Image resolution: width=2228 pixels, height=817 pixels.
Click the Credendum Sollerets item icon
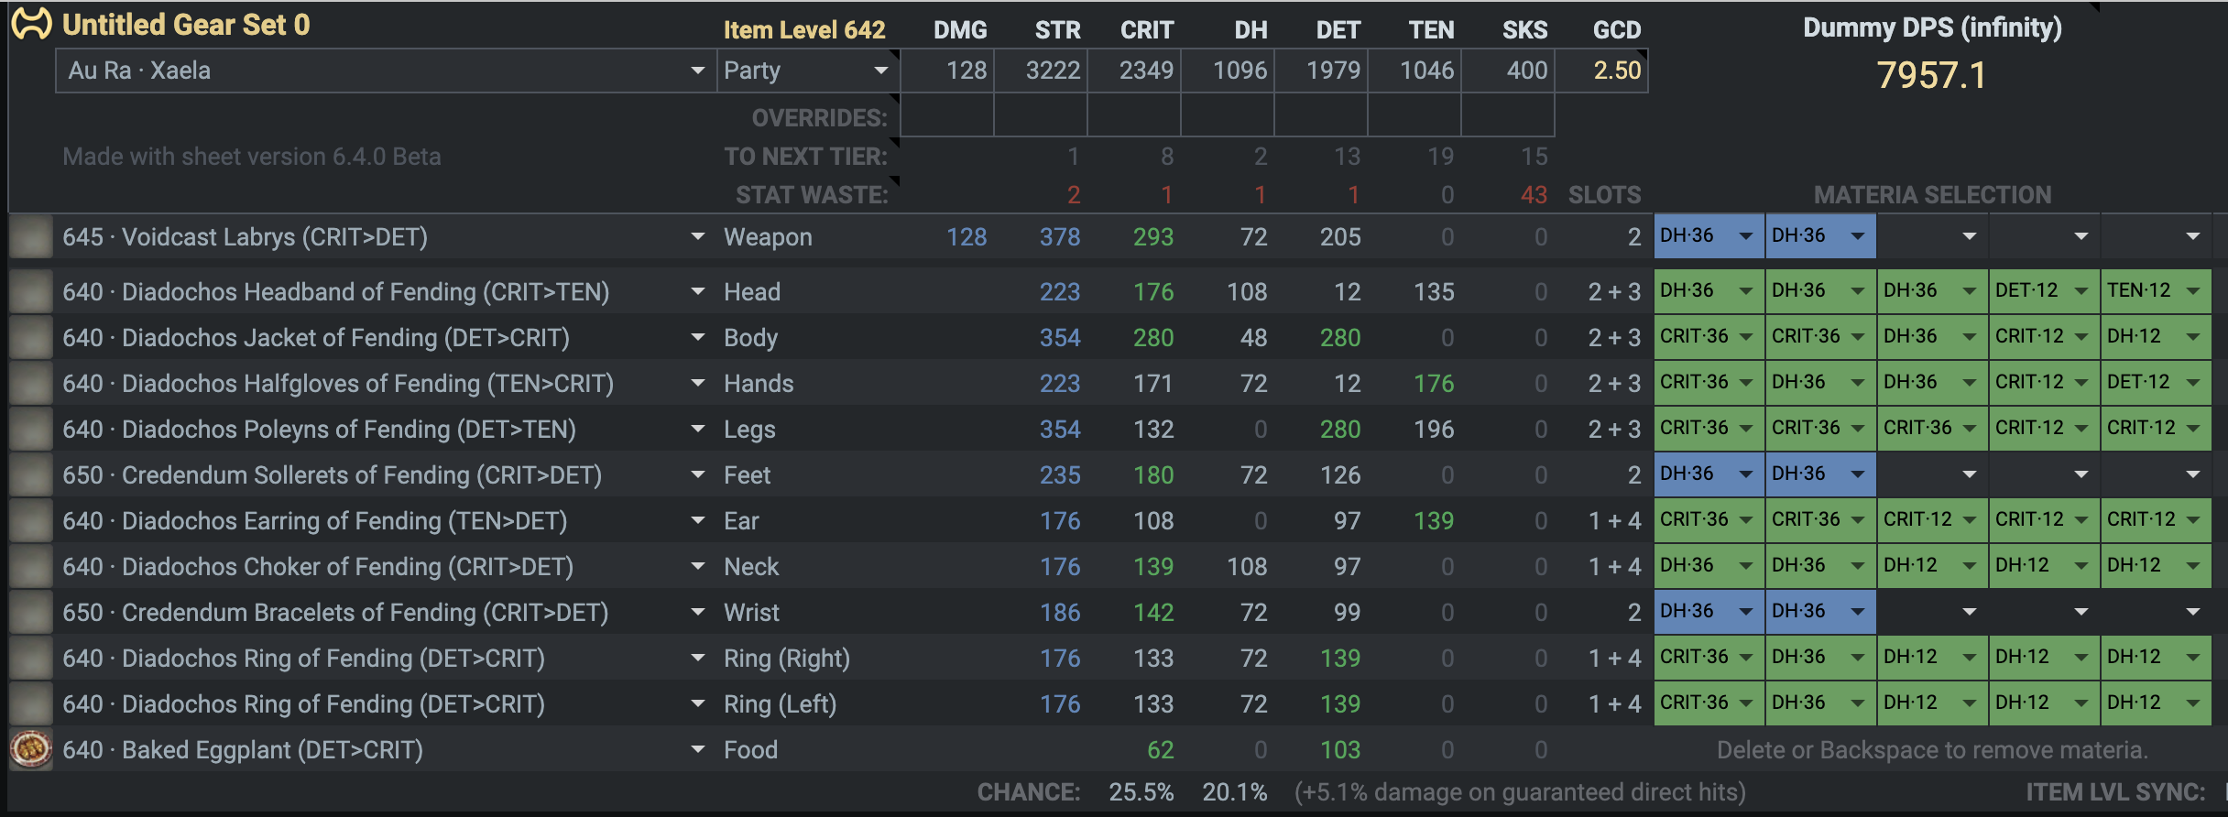point(31,475)
